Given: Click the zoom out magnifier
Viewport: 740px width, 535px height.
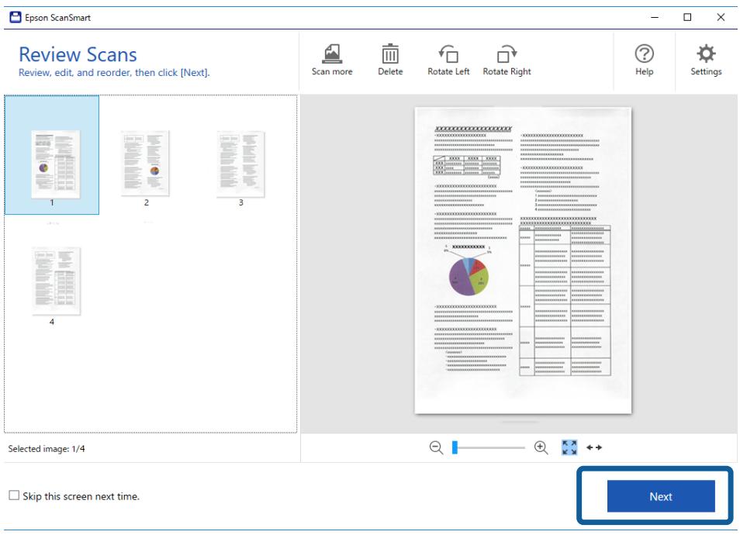Looking at the screenshot, I should coord(436,447).
